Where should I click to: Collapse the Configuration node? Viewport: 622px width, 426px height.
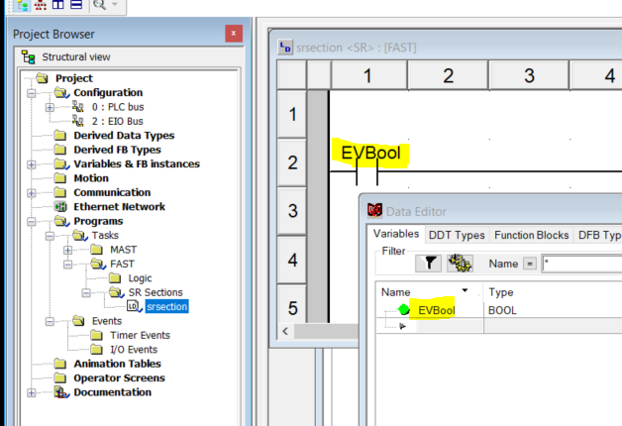[32, 93]
